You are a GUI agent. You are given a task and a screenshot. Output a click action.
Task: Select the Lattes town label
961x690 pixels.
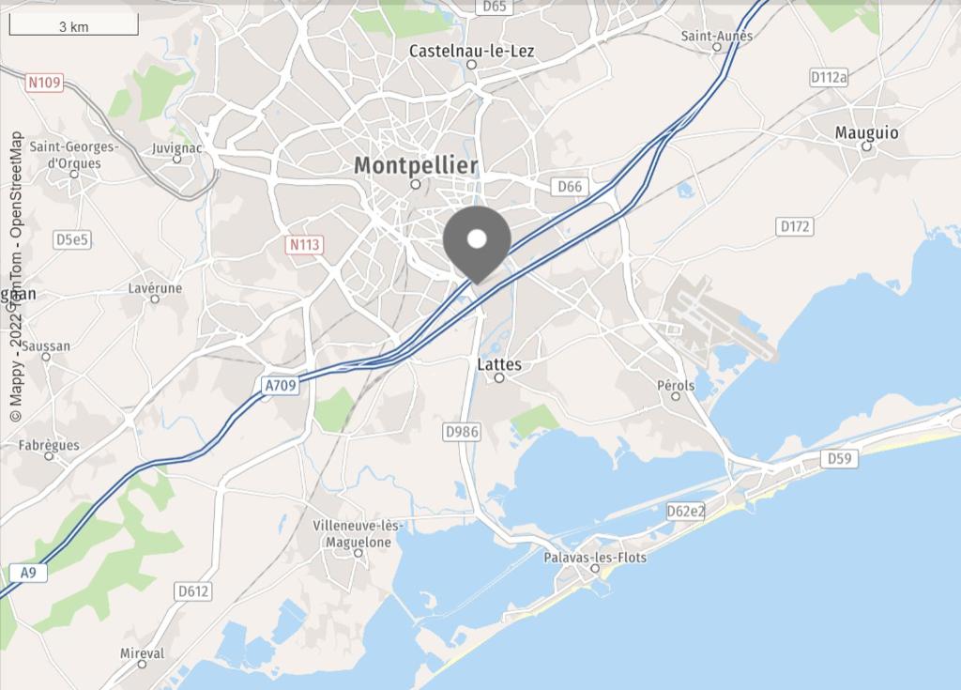[499, 364]
